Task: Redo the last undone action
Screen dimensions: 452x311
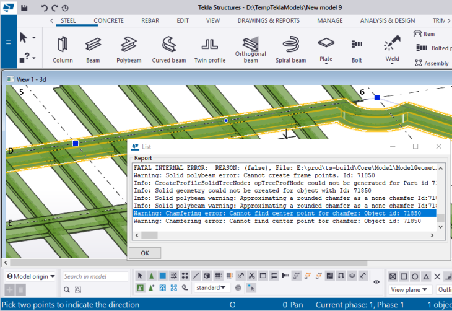Action: click(x=54, y=8)
